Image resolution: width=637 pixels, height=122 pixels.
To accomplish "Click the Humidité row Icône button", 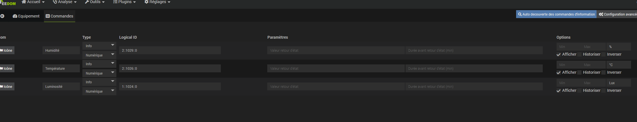I will click(x=7, y=51).
